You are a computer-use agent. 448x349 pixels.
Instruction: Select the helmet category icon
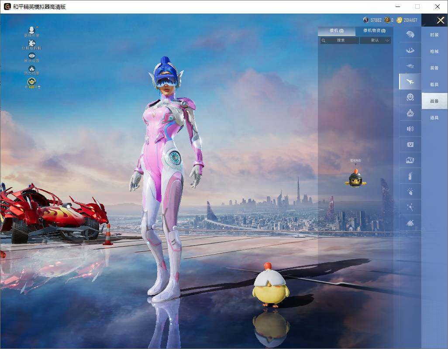coord(410,34)
